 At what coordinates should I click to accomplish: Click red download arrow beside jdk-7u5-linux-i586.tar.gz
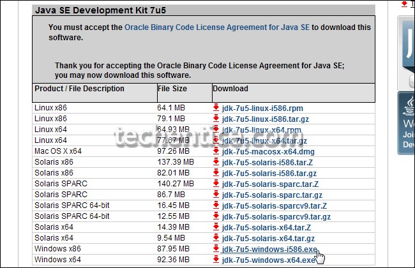coord(216,118)
